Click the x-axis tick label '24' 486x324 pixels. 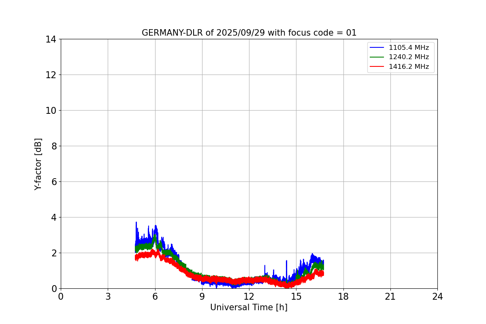point(437,296)
